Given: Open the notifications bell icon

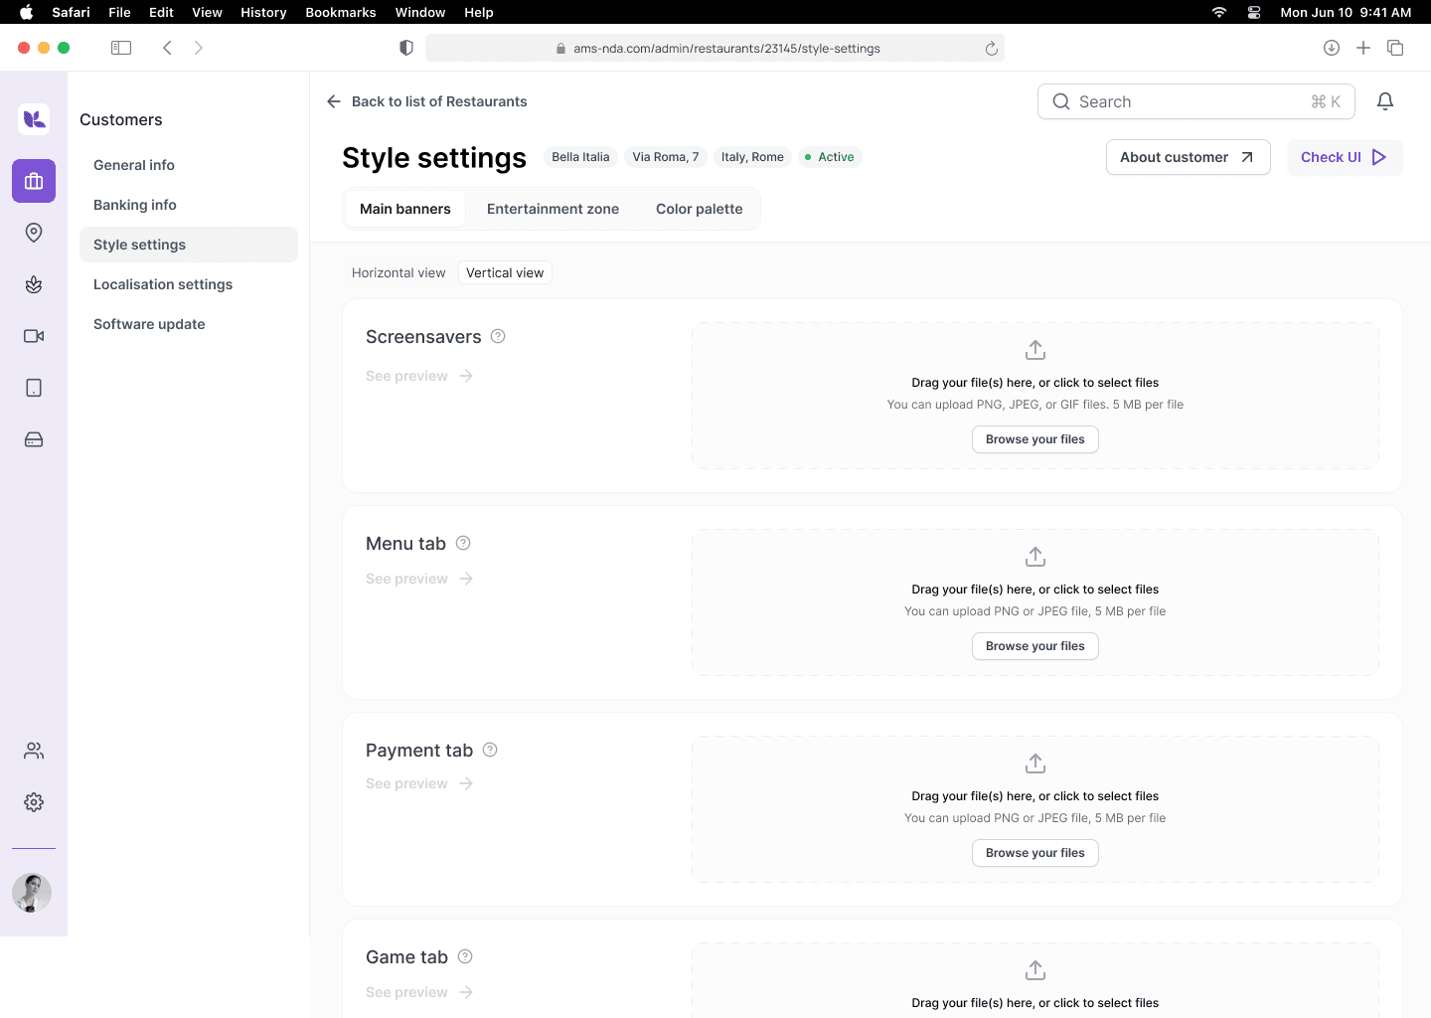Looking at the screenshot, I should point(1385,101).
